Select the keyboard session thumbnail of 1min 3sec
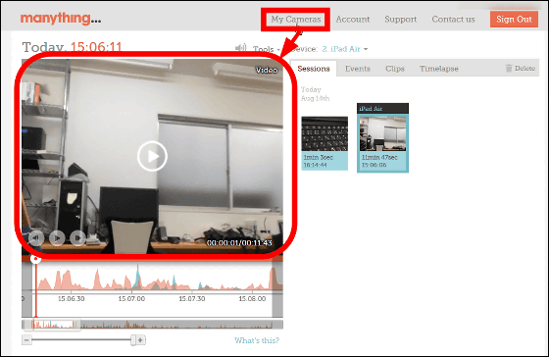Screen dimensions: 549x357 point(324,143)
